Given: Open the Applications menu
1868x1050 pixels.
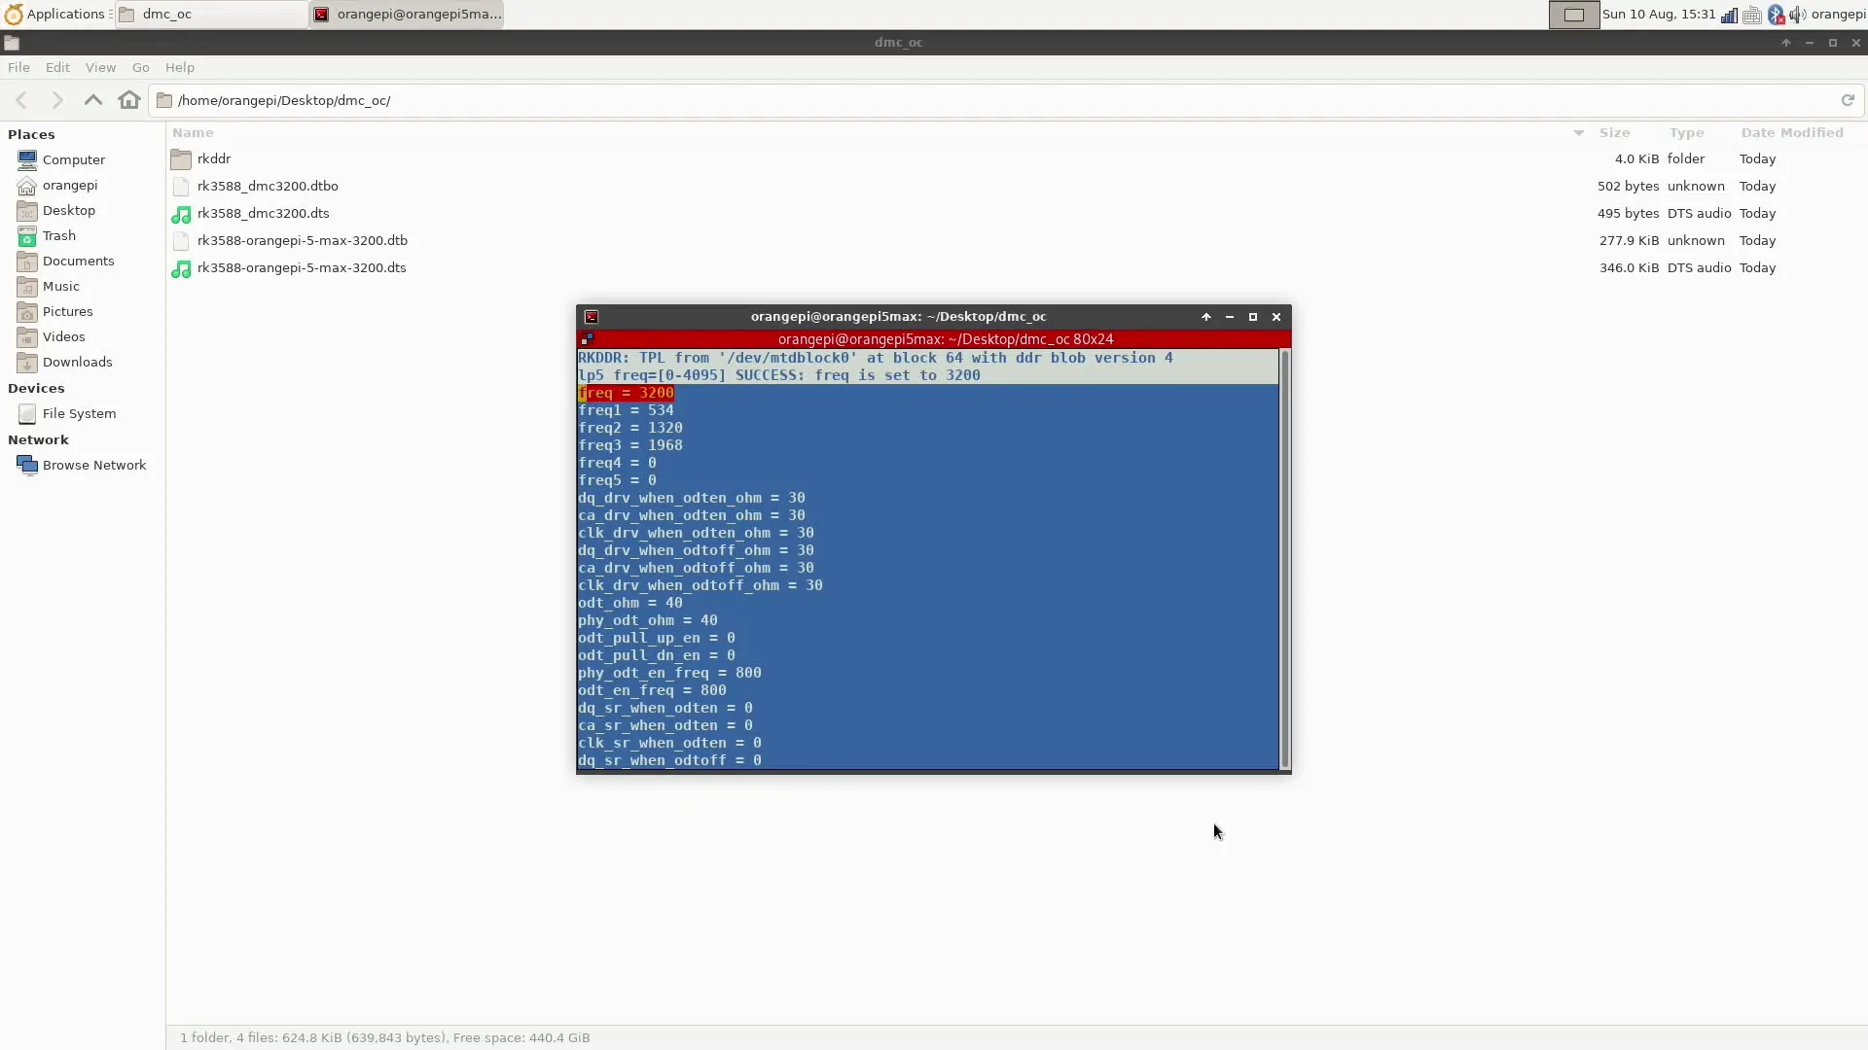Looking at the screenshot, I should pos(54,15).
